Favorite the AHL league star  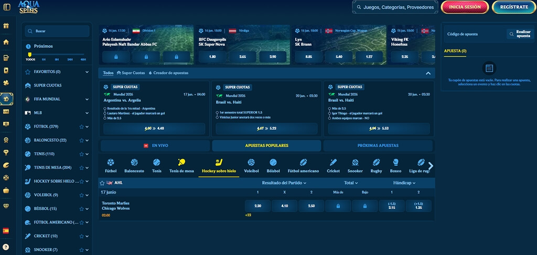tap(102, 183)
